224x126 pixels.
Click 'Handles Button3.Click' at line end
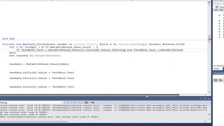tap(167, 44)
